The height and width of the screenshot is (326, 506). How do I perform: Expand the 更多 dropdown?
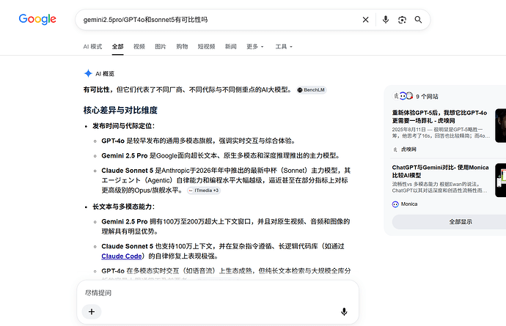(255, 46)
